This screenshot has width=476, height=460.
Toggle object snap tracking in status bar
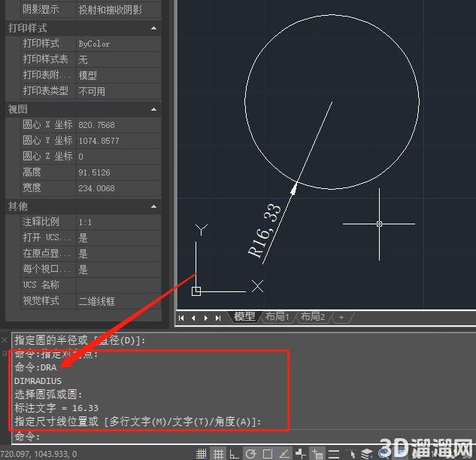pyautogui.click(x=284, y=454)
